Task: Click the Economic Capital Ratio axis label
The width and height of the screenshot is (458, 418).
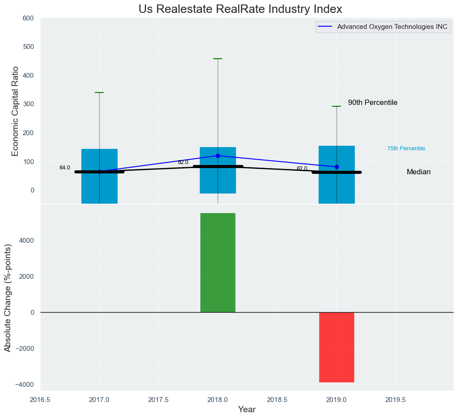Action: [x=15, y=111]
